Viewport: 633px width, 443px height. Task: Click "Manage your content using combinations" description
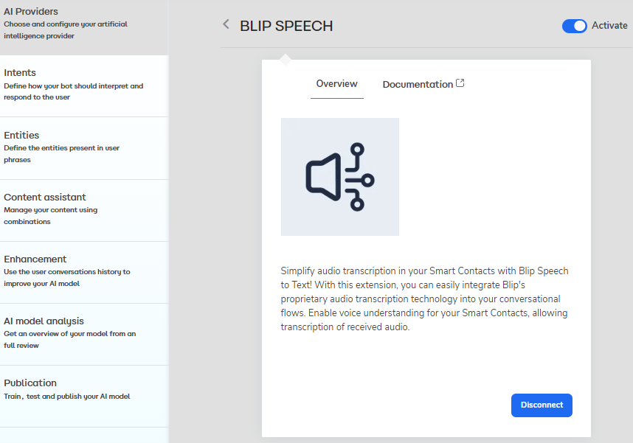click(50, 215)
